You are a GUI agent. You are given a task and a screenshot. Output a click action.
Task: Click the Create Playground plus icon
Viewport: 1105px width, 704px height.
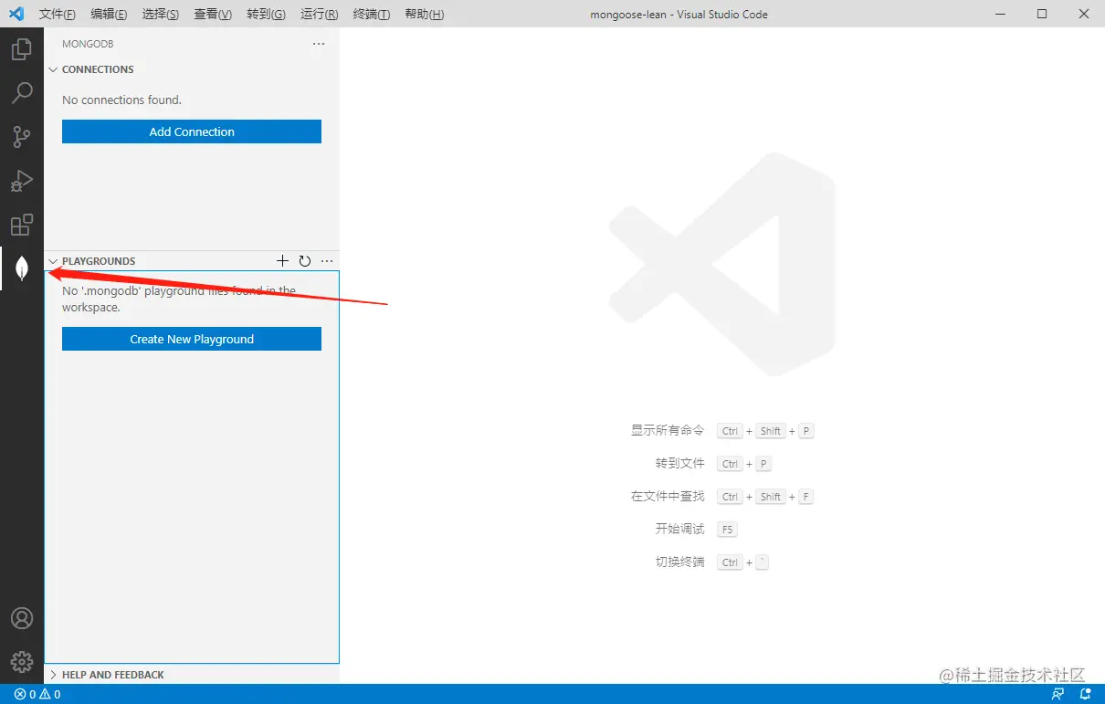click(x=282, y=260)
